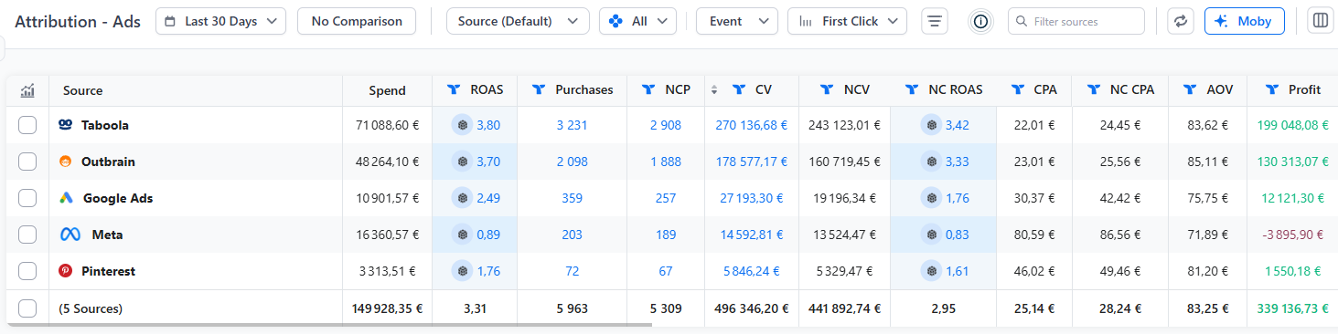Click Meta profit value -3 895,90 €
This screenshot has height=334, width=1338.
pyautogui.click(x=1293, y=235)
